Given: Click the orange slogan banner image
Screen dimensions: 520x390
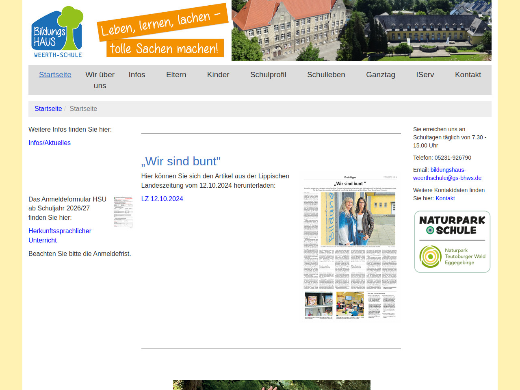Looking at the screenshot, I should pyautogui.click(x=162, y=31).
